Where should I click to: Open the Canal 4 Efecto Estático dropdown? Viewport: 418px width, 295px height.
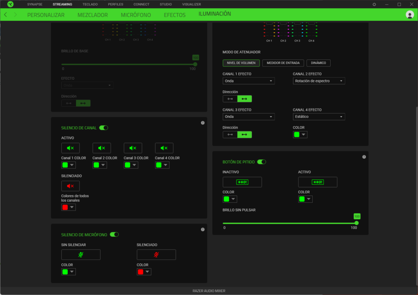point(319,117)
